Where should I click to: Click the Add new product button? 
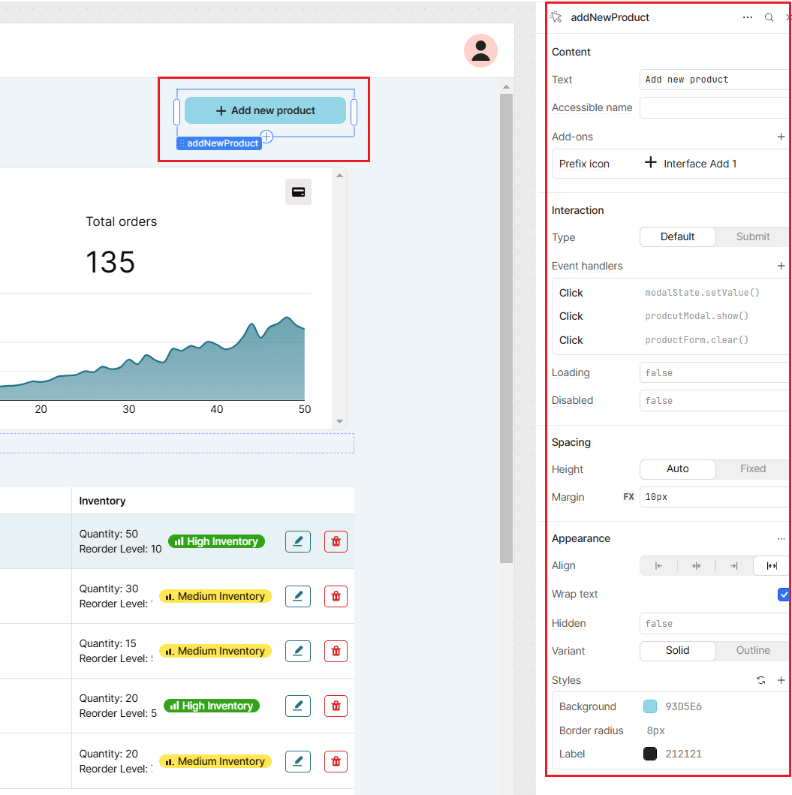tap(265, 110)
